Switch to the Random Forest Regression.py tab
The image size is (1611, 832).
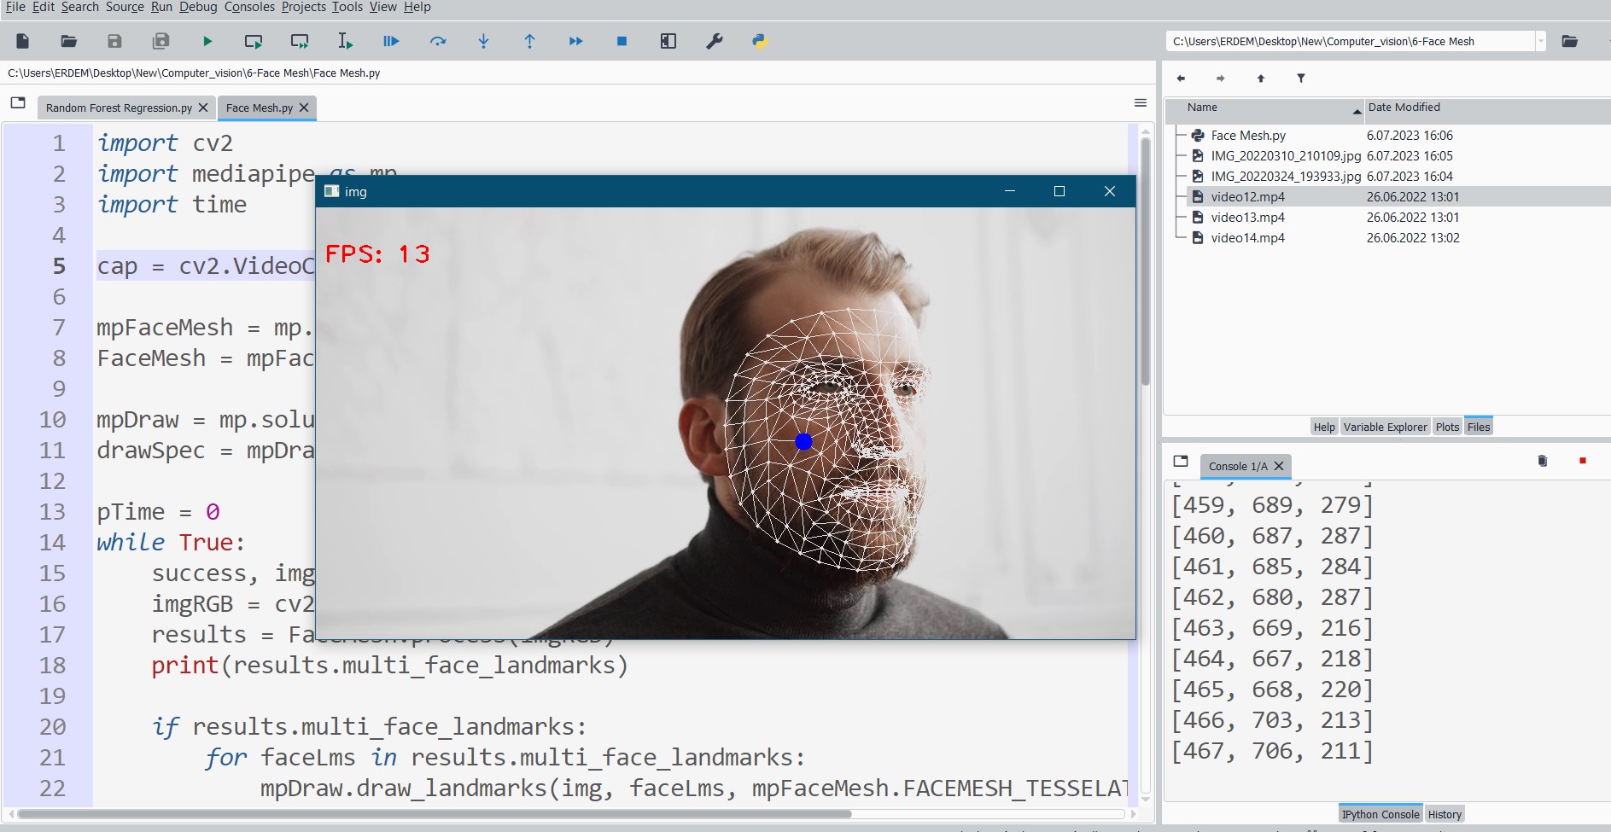120,108
